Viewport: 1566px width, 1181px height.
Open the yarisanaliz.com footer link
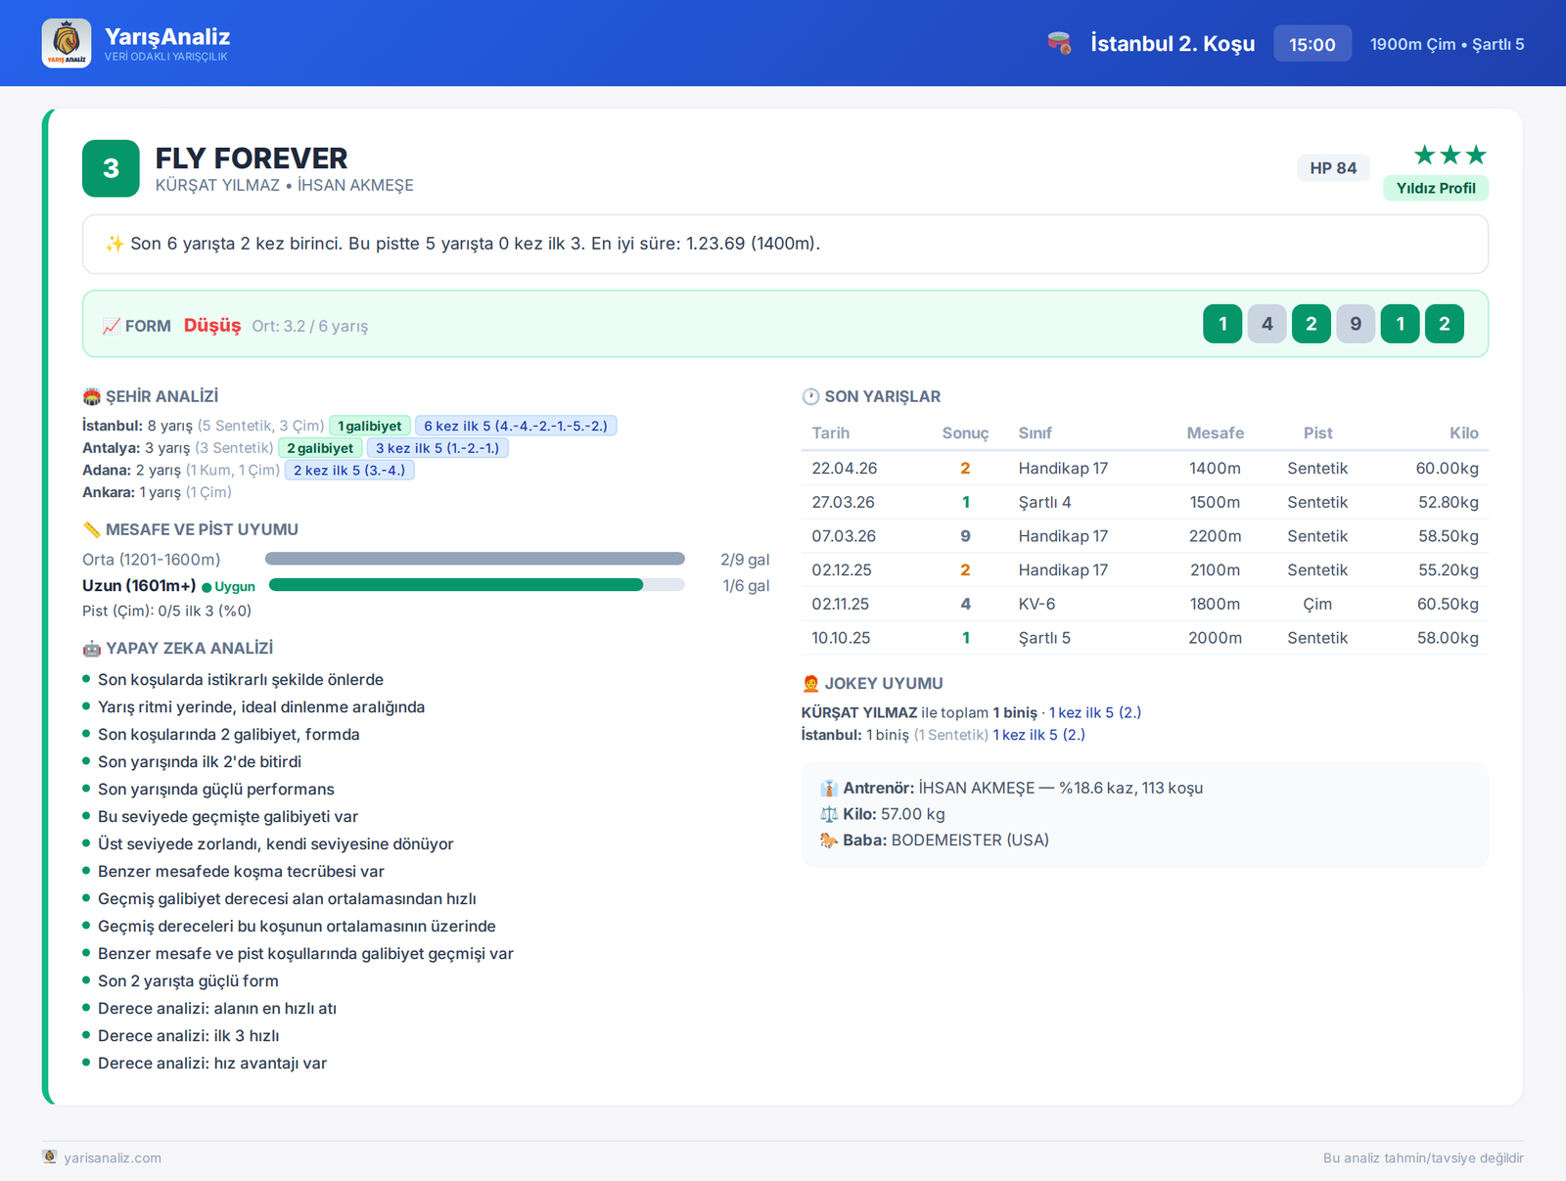click(113, 1158)
